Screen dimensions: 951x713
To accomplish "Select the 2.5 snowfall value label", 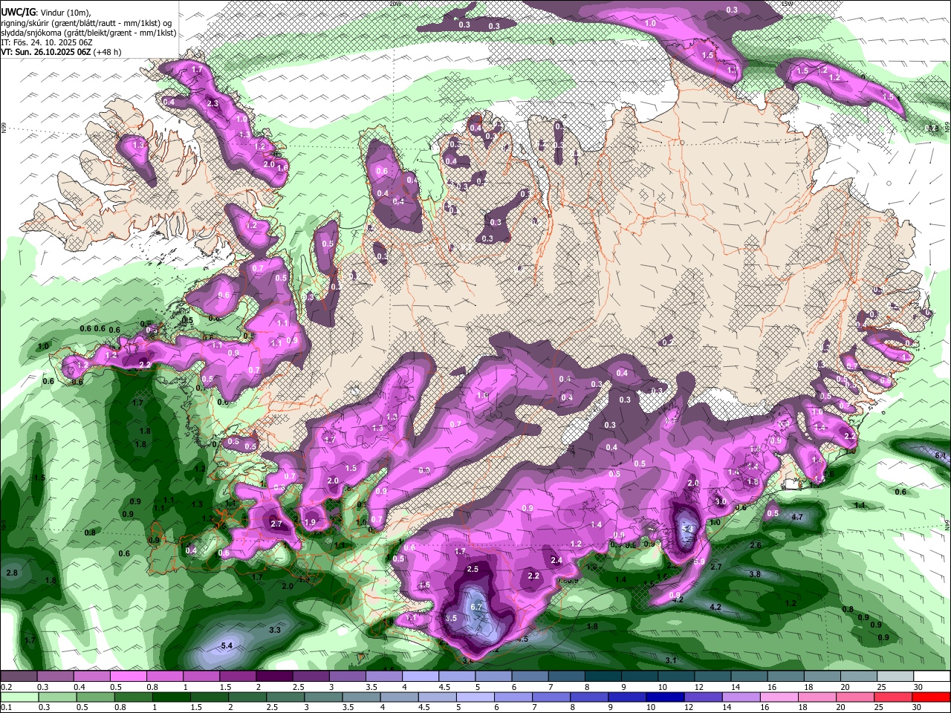I will coord(473,569).
